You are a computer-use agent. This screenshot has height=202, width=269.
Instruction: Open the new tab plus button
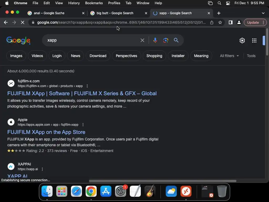[219, 13]
